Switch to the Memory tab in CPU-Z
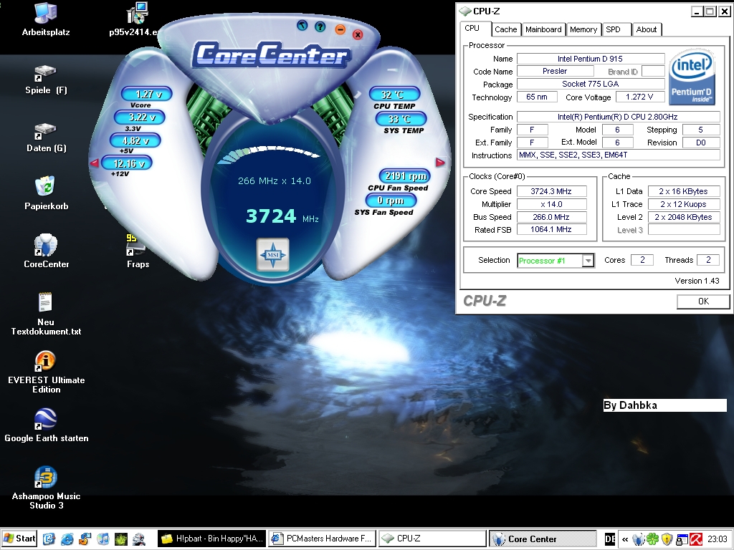 [x=583, y=29]
